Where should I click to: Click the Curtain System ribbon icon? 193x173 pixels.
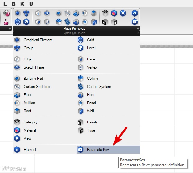click(68, 22)
